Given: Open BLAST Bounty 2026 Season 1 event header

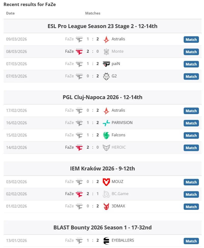Looking at the screenshot, I should 103,227.
